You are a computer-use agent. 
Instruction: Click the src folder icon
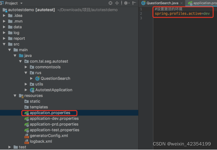coord(10,44)
